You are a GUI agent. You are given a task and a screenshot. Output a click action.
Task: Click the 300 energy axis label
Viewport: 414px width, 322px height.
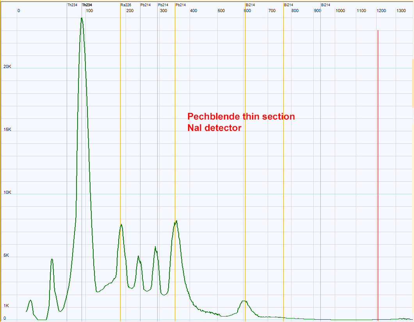tap(163, 11)
